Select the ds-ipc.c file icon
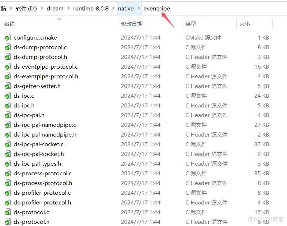The height and width of the screenshot is (226, 287). coord(8,96)
